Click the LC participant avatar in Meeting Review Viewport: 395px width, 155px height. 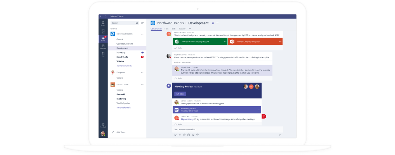tap(251, 86)
